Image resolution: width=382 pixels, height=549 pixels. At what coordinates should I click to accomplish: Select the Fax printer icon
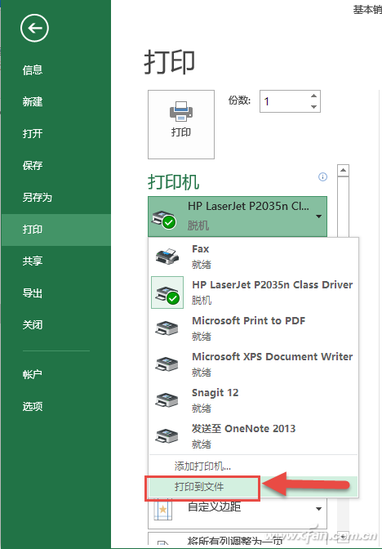click(x=167, y=257)
